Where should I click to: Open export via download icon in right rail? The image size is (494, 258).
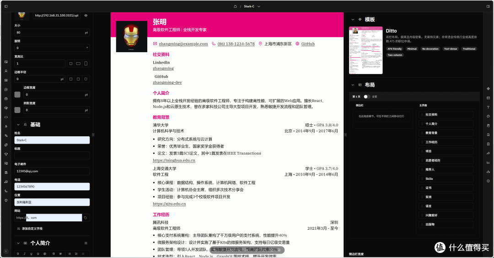pos(488,172)
